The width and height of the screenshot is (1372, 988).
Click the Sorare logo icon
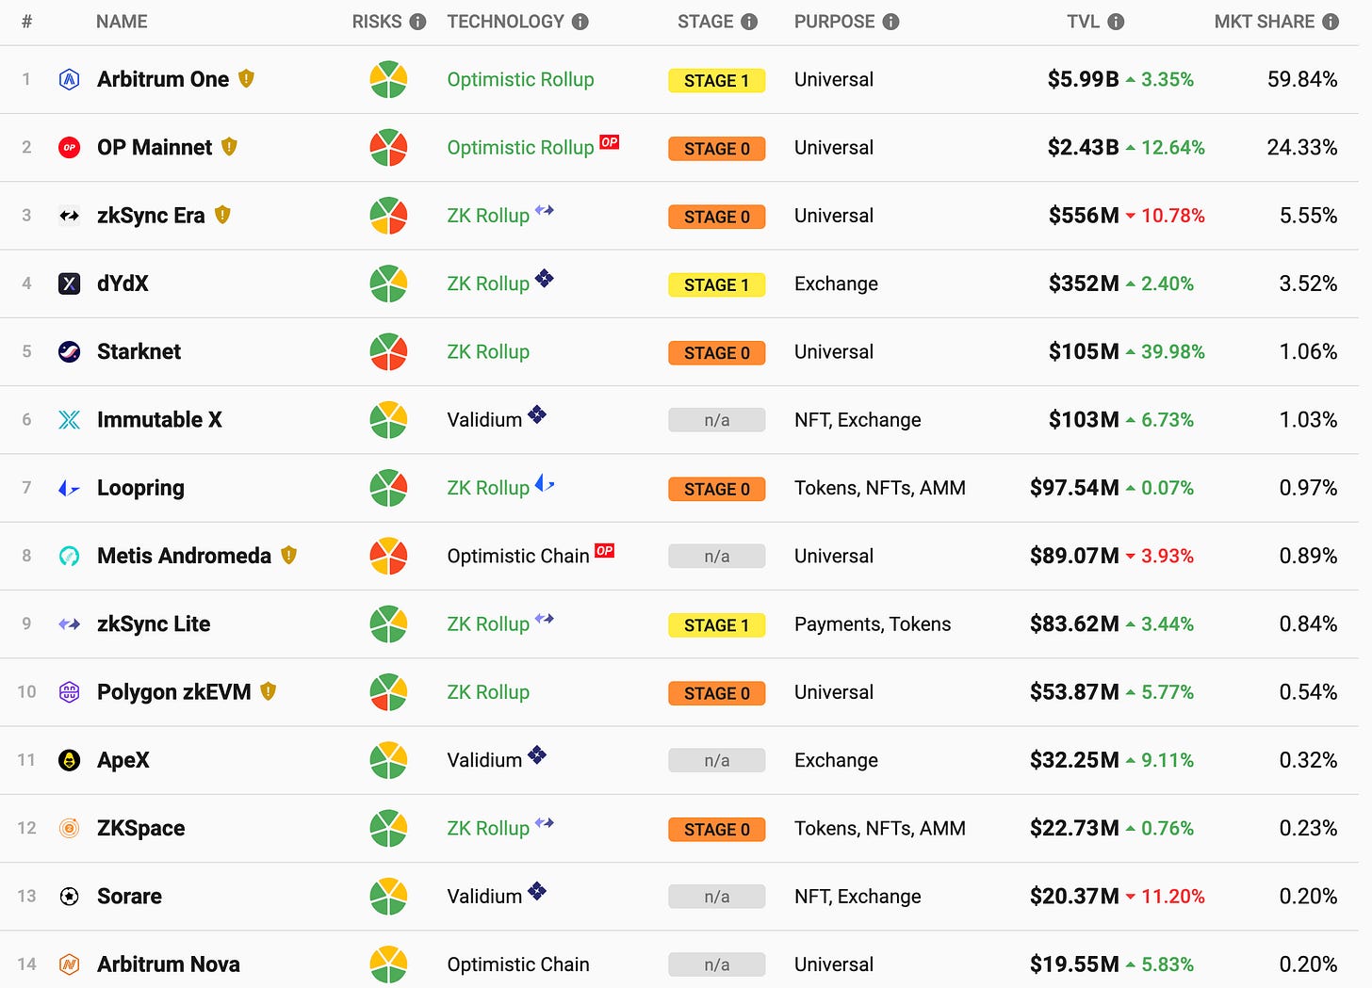tap(69, 896)
